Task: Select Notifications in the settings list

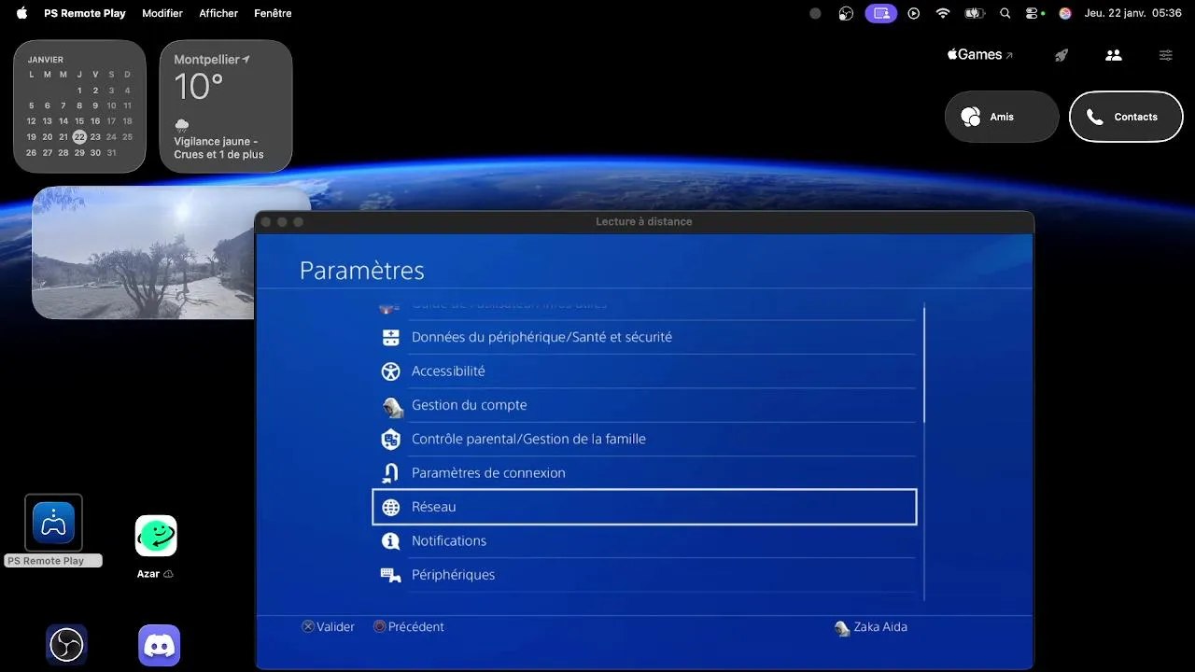Action: click(644, 541)
